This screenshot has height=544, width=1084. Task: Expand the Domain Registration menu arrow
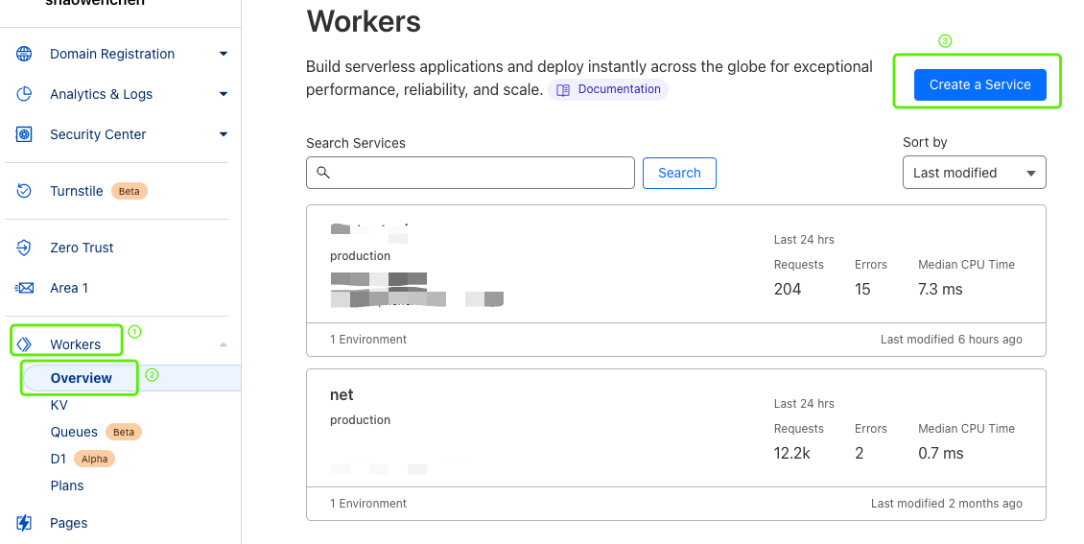[224, 54]
